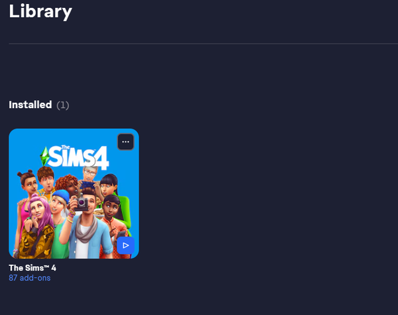
Task: Open The Sims 4 cover art tile
Action: tap(74, 194)
